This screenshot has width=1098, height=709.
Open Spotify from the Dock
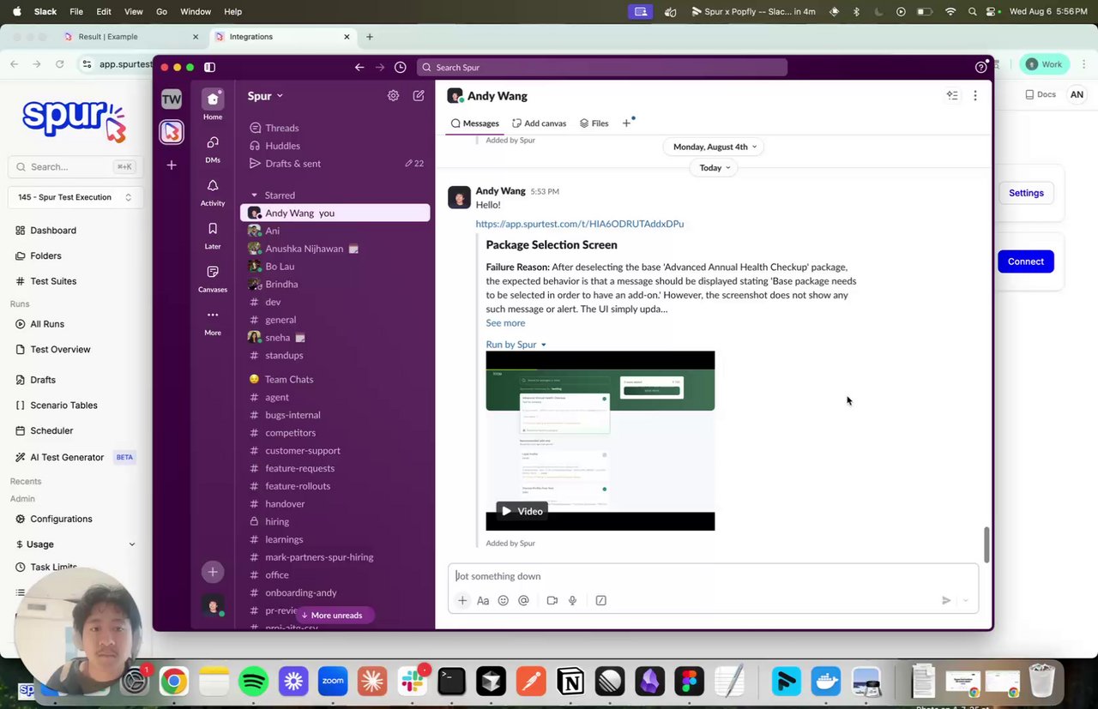(x=253, y=682)
